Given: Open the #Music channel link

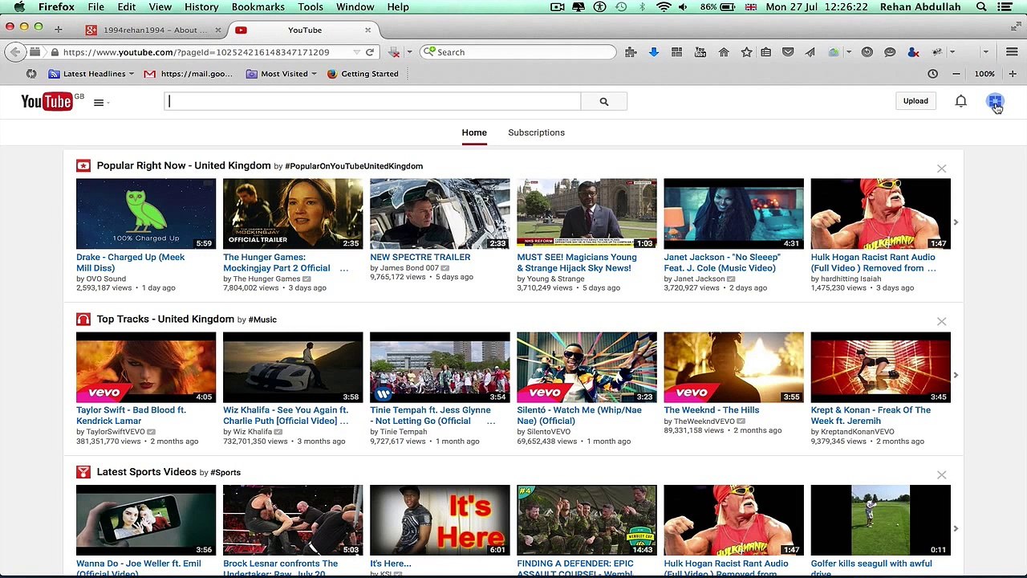Looking at the screenshot, I should (262, 320).
